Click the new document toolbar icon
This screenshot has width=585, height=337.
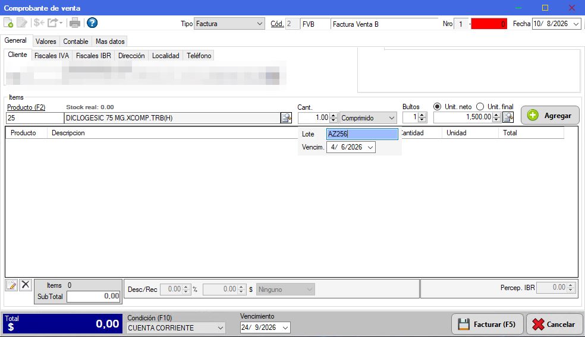click(8, 23)
